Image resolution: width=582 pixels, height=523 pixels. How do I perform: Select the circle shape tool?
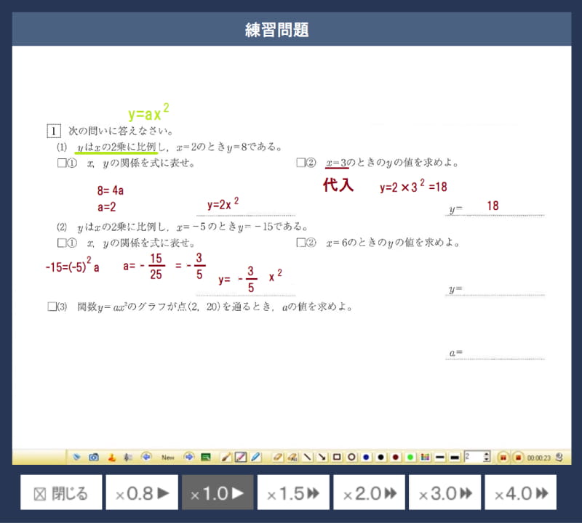351,457
